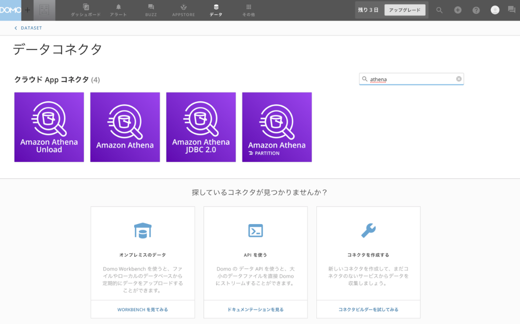The image size is (520, 324).
Task: Open the ダッシュボード menu
Action: tap(86, 10)
